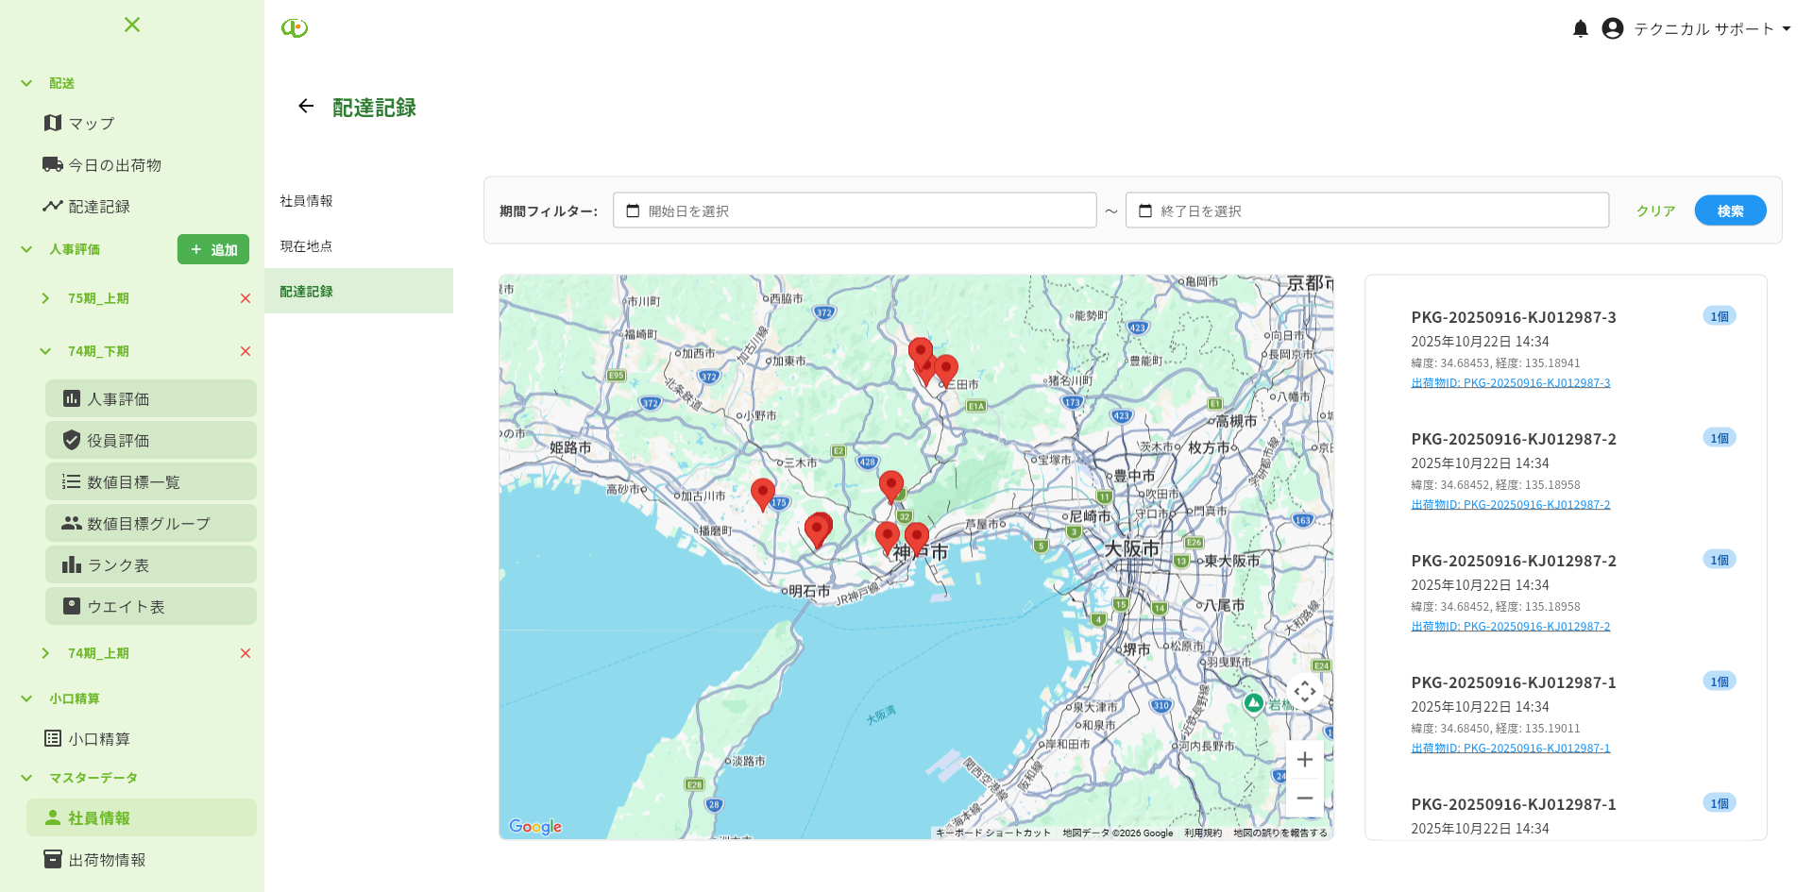Remove the 75期_上期 evaluation period
This screenshot has height=892, width=1813.
(x=246, y=298)
